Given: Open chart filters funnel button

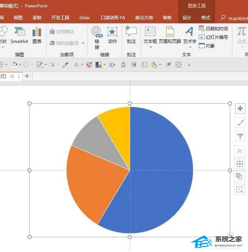Looking at the screenshot, I should tap(240, 136).
